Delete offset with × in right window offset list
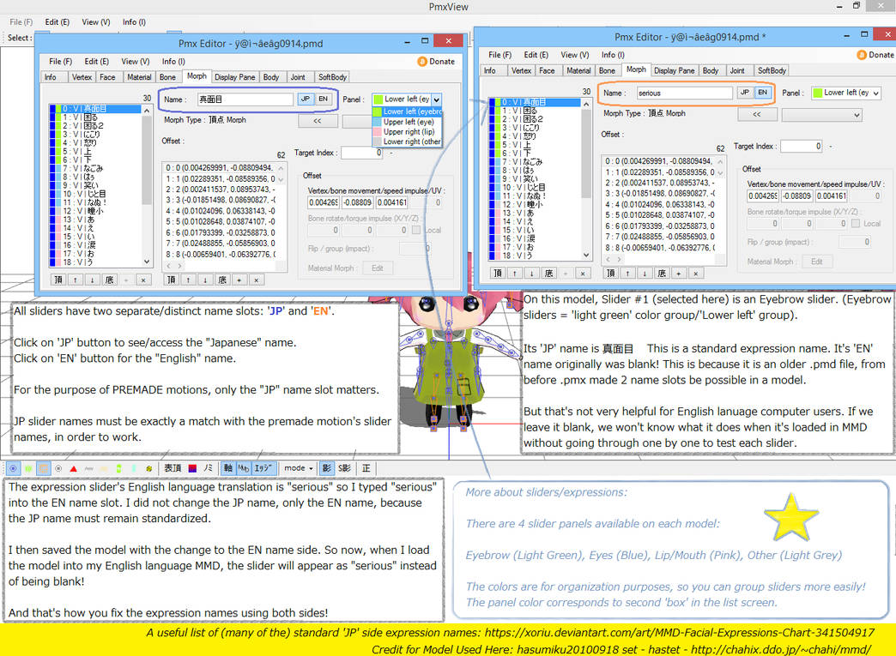The height and width of the screenshot is (656, 896). [x=696, y=274]
